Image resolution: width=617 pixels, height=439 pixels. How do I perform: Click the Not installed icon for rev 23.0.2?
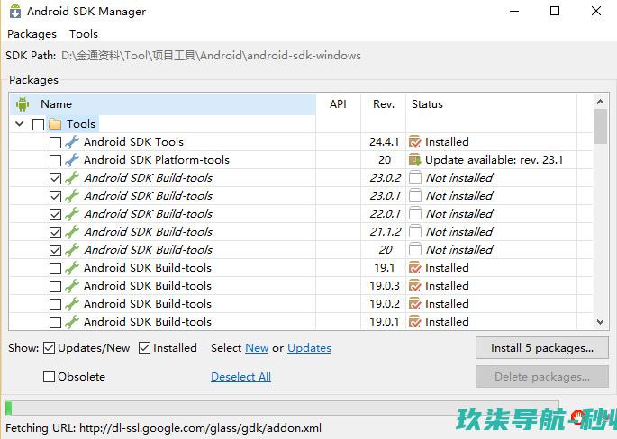(415, 177)
